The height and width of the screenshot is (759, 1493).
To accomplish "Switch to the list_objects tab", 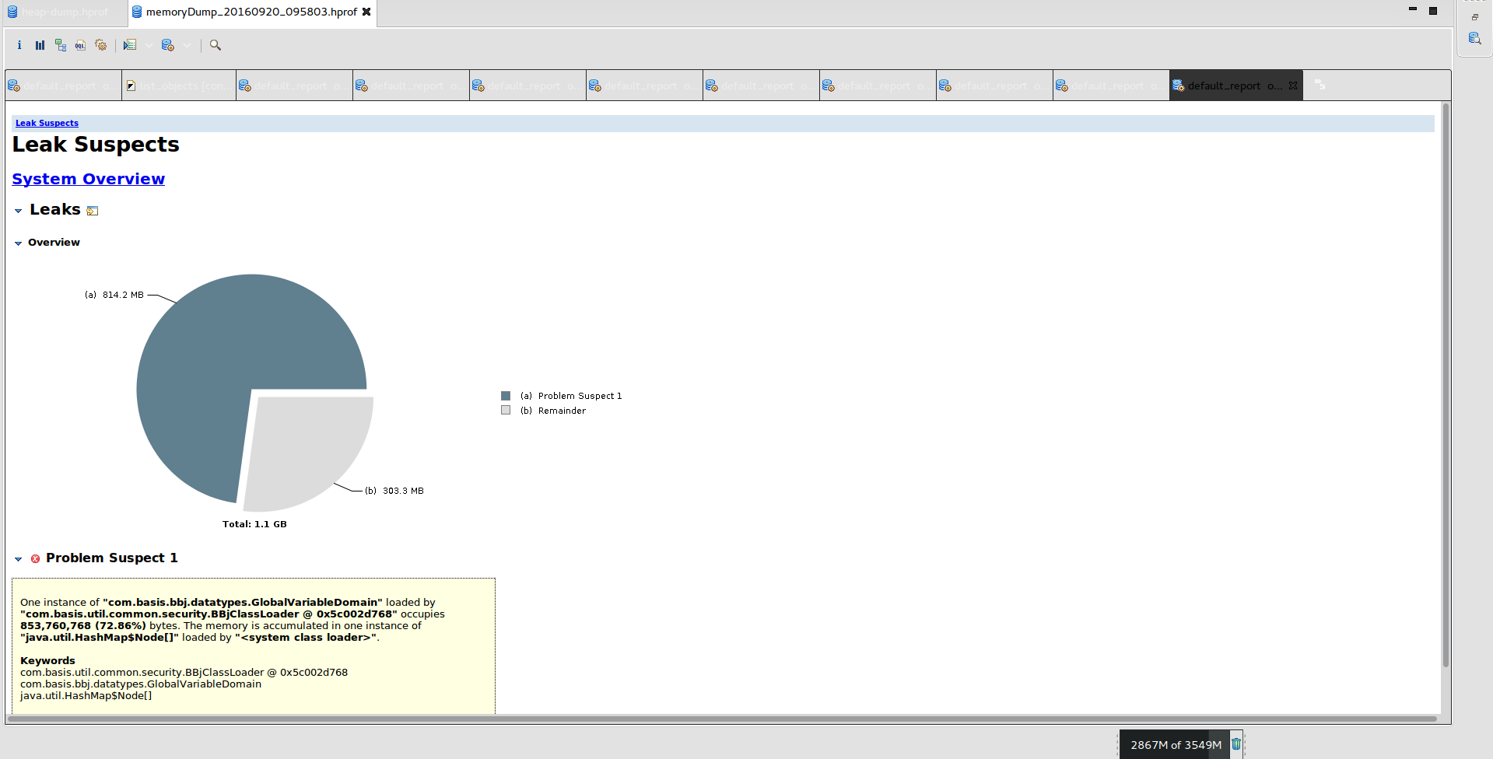I will [x=179, y=86].
